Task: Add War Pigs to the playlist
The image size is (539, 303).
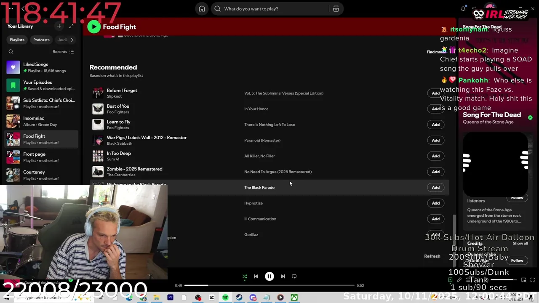Action: 435,140
